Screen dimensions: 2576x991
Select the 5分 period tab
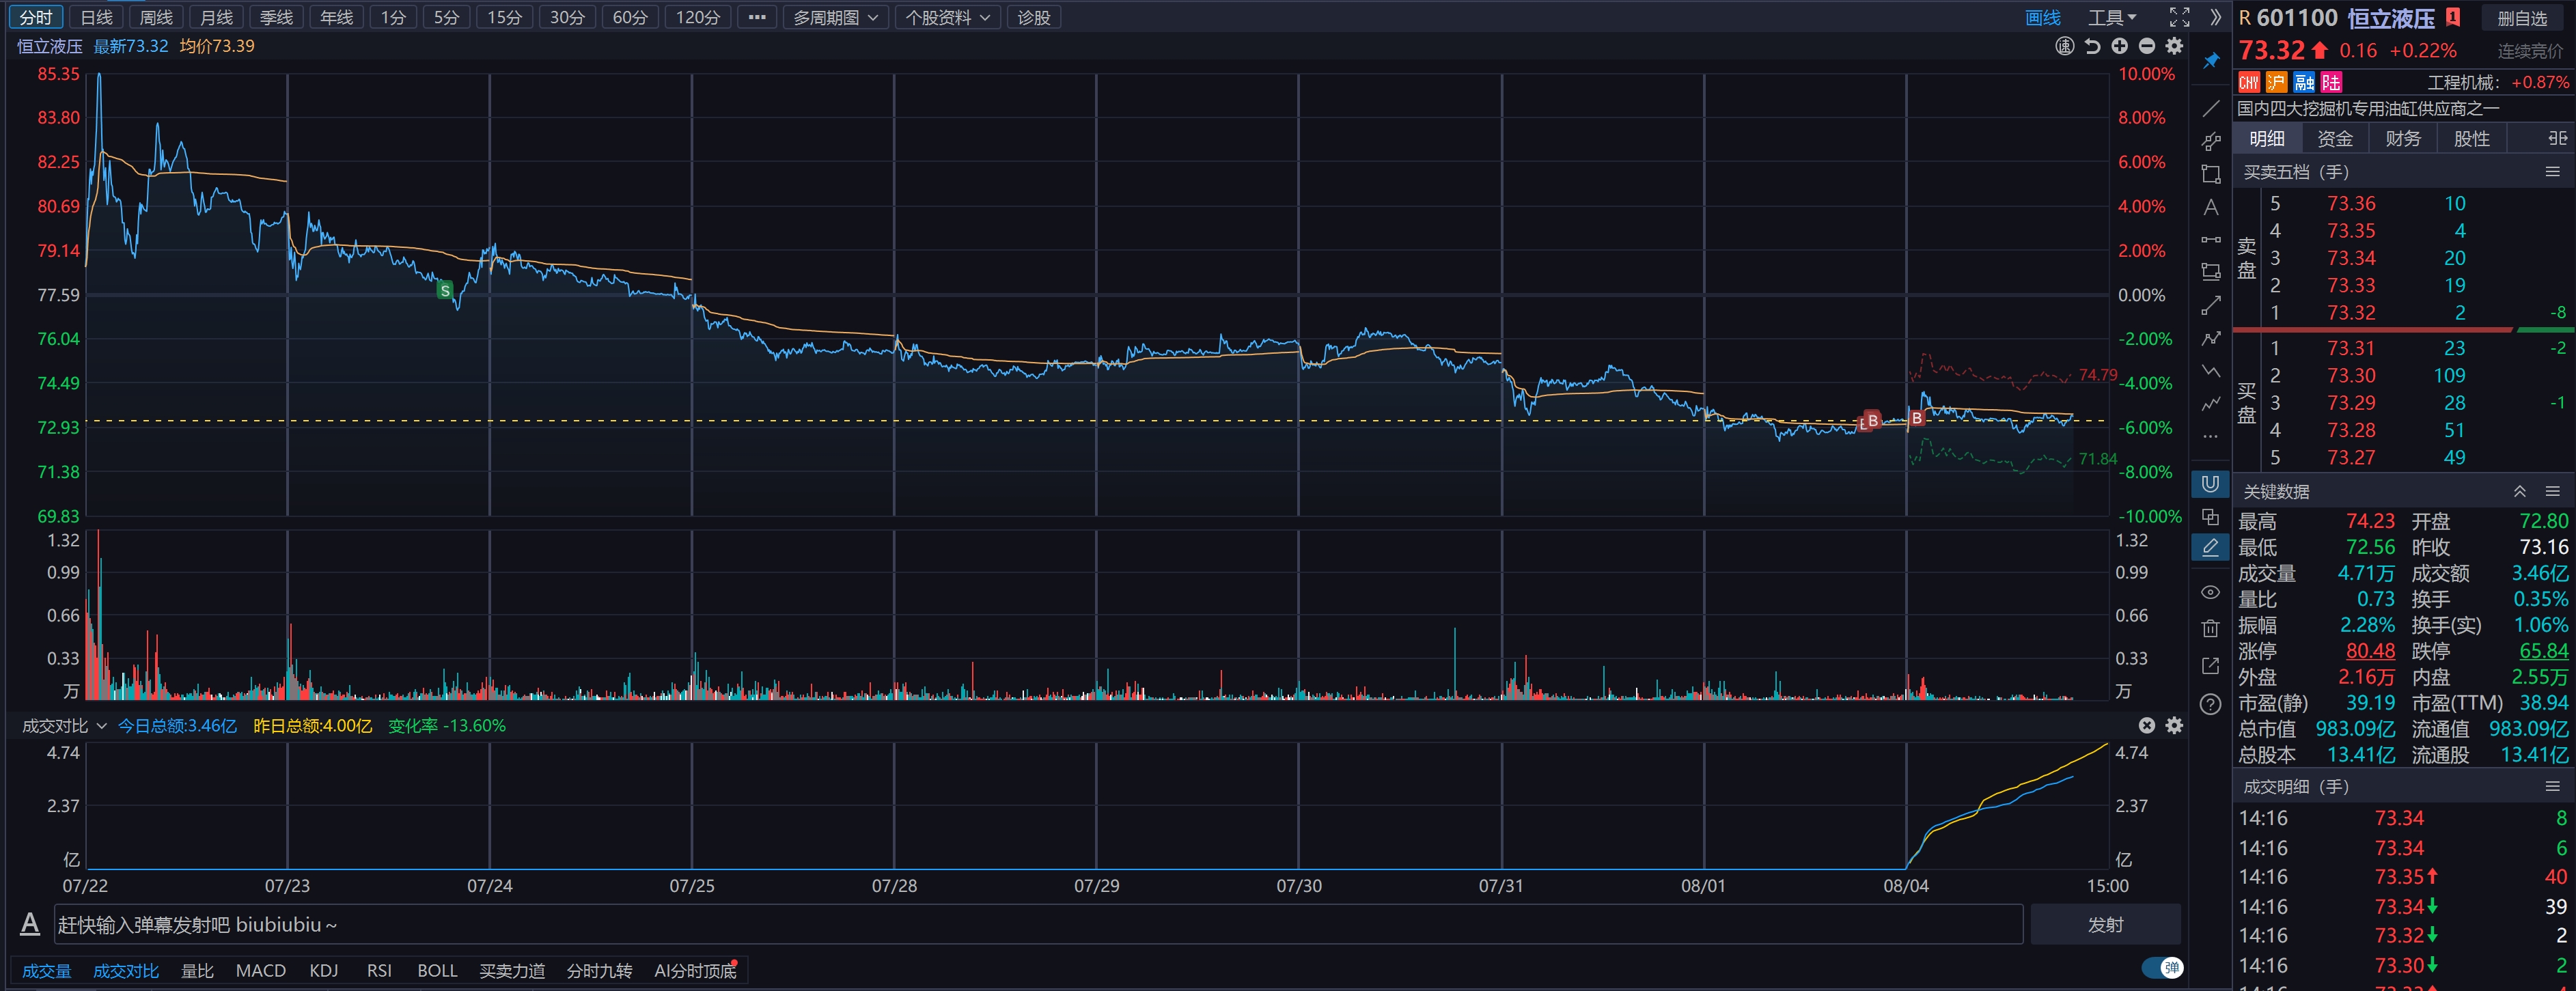(446, 17)
